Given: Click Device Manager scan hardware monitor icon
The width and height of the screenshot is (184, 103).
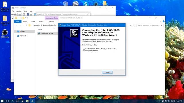Looking at the screenshot, I should (x=35, y=15).
